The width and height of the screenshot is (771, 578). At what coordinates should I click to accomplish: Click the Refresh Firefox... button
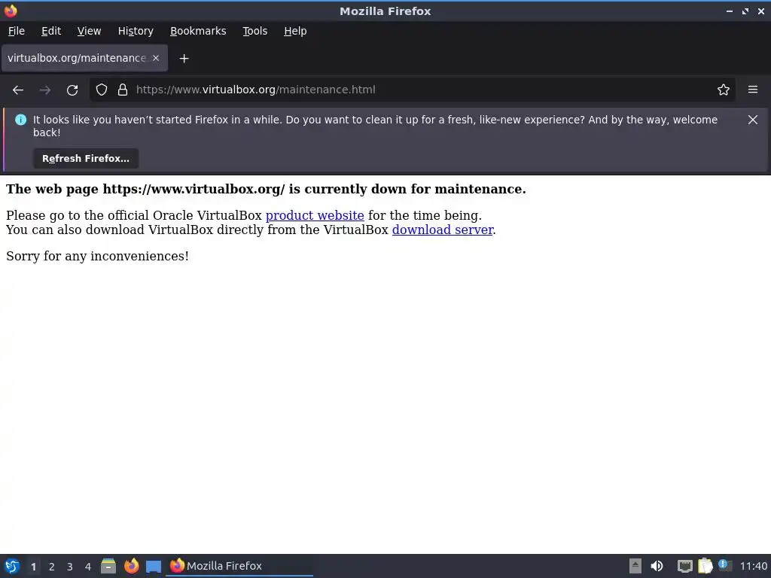(x=86, y=159)
